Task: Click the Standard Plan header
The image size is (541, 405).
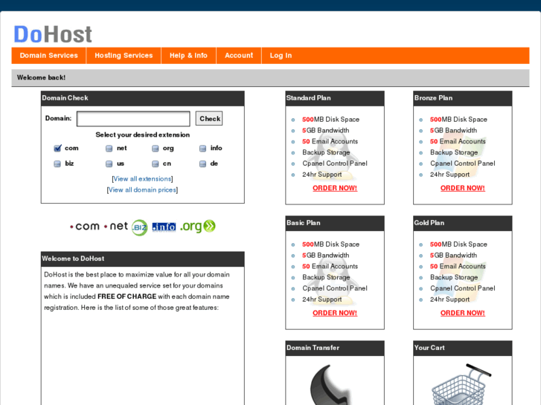Action: (x=335, y=98)
